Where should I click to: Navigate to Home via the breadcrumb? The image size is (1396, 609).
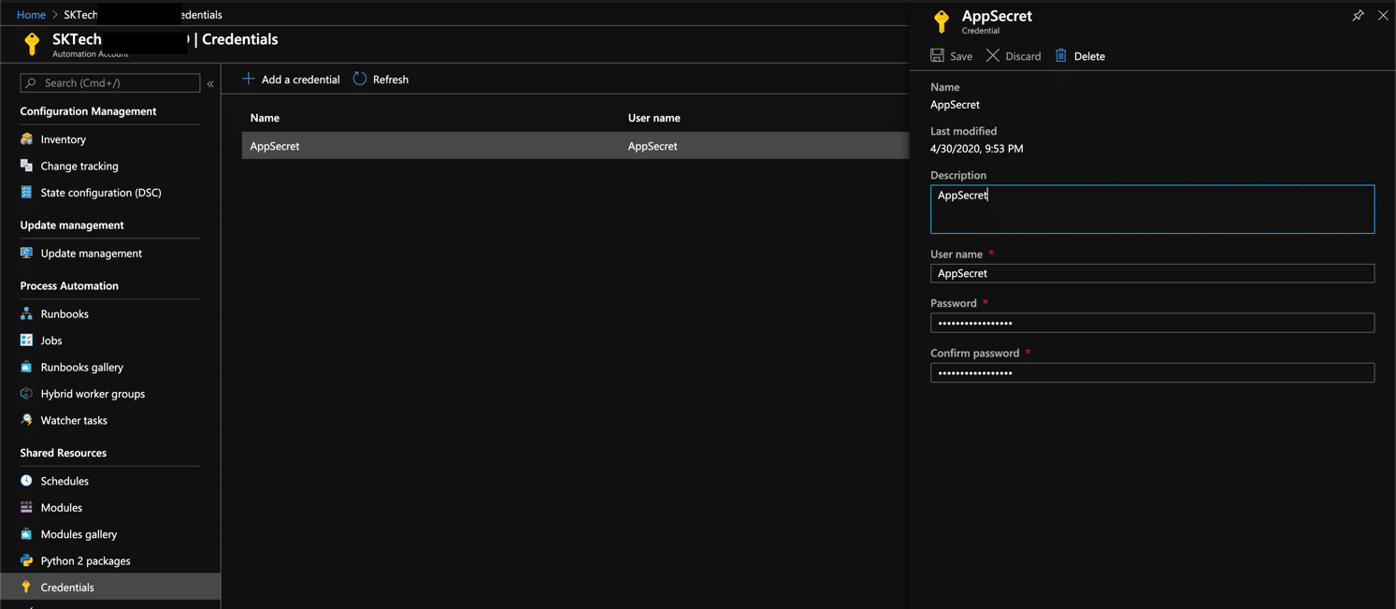click(31, 15)
